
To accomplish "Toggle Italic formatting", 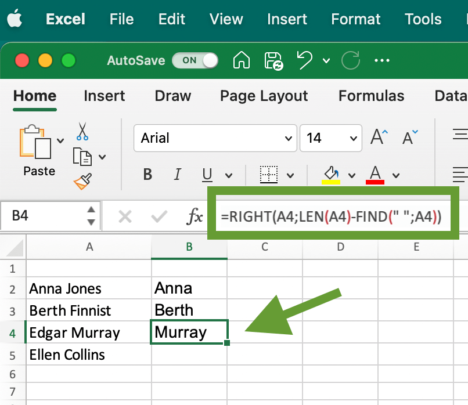I will pyautogui.click(x=177, y=174).
